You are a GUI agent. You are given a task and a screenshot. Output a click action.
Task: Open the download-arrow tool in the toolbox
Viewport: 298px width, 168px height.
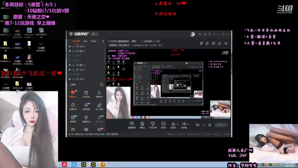[x=99, y=119]
